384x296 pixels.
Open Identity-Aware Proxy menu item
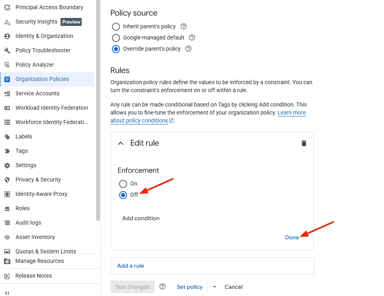click(x=41, y=194)
